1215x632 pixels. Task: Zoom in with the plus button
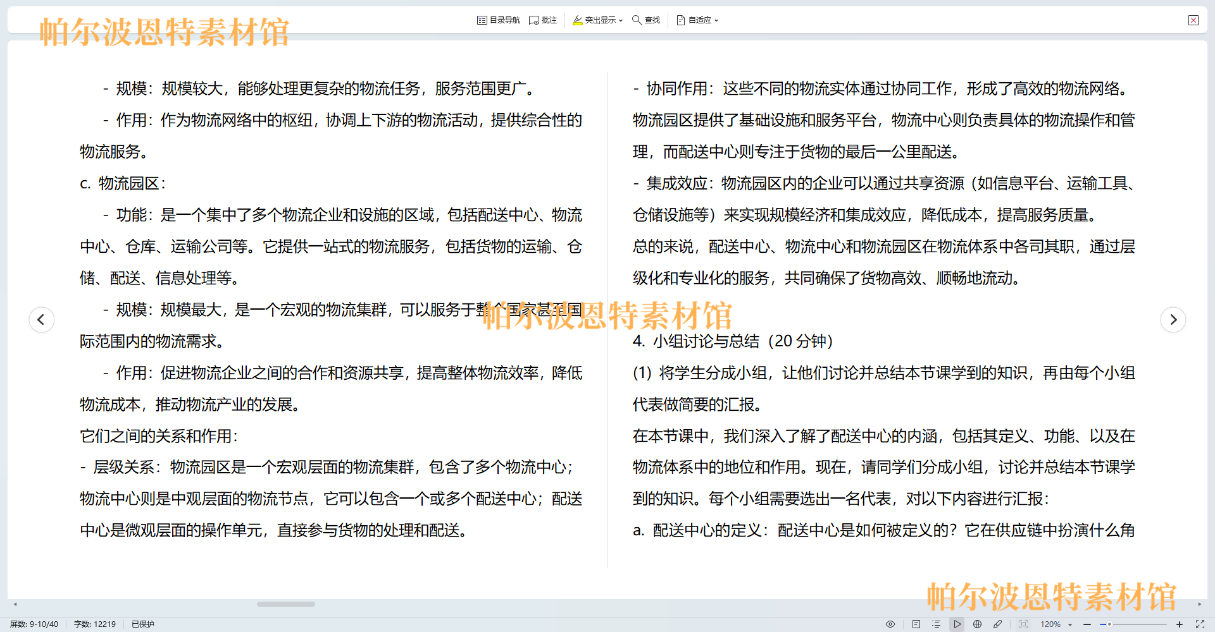click(x=1180, y=624)
